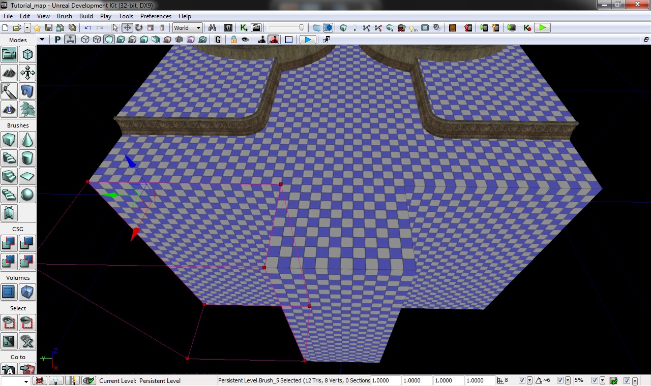The width and height of the screenshot is (651, 386).
Task: Open the World coordinate system dropdown
Action: tap(187, 28)
